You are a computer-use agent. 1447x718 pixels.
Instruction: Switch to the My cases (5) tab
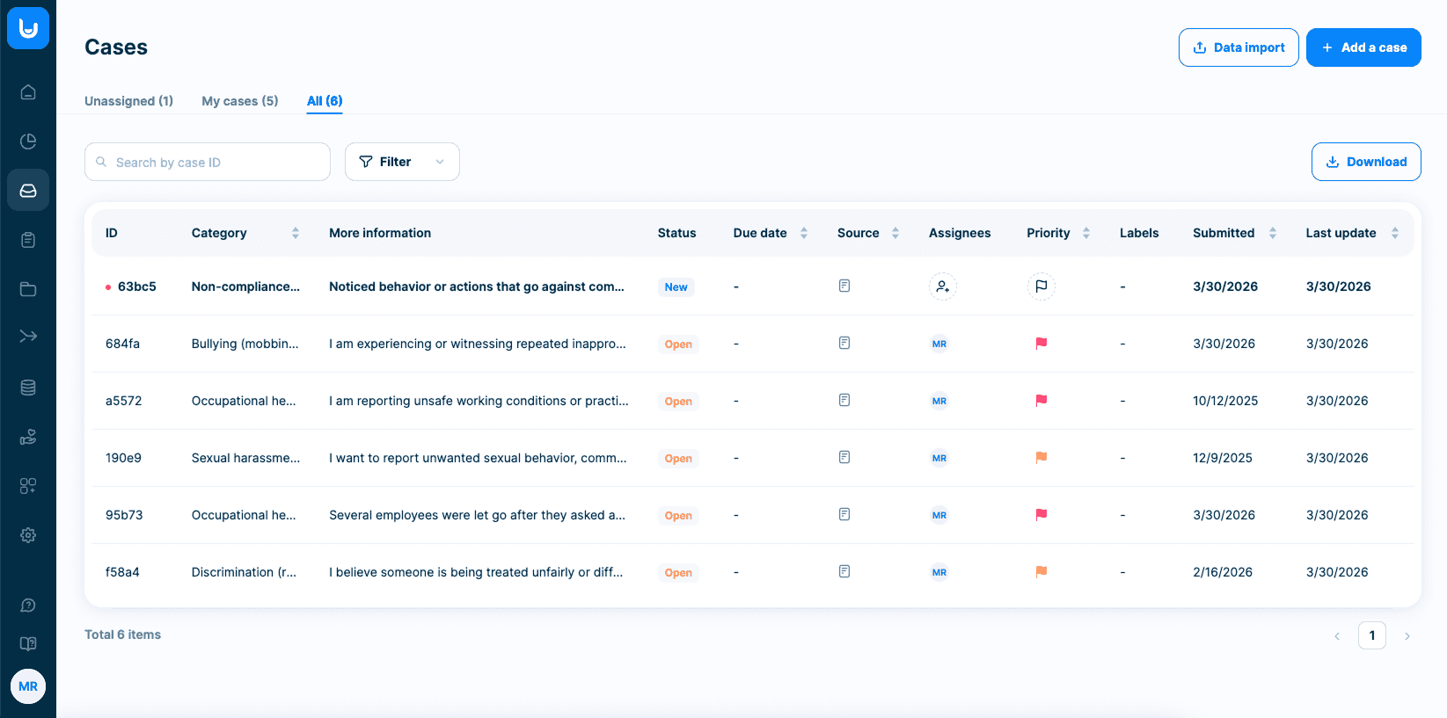[x=239, y=101]
